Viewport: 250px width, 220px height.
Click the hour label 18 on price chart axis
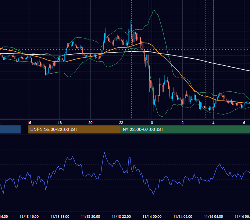point(60,123)
